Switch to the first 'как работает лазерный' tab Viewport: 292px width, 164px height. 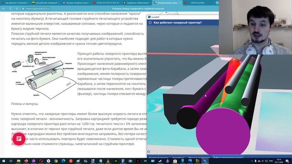pyautogui.click(x=15, y=3)
